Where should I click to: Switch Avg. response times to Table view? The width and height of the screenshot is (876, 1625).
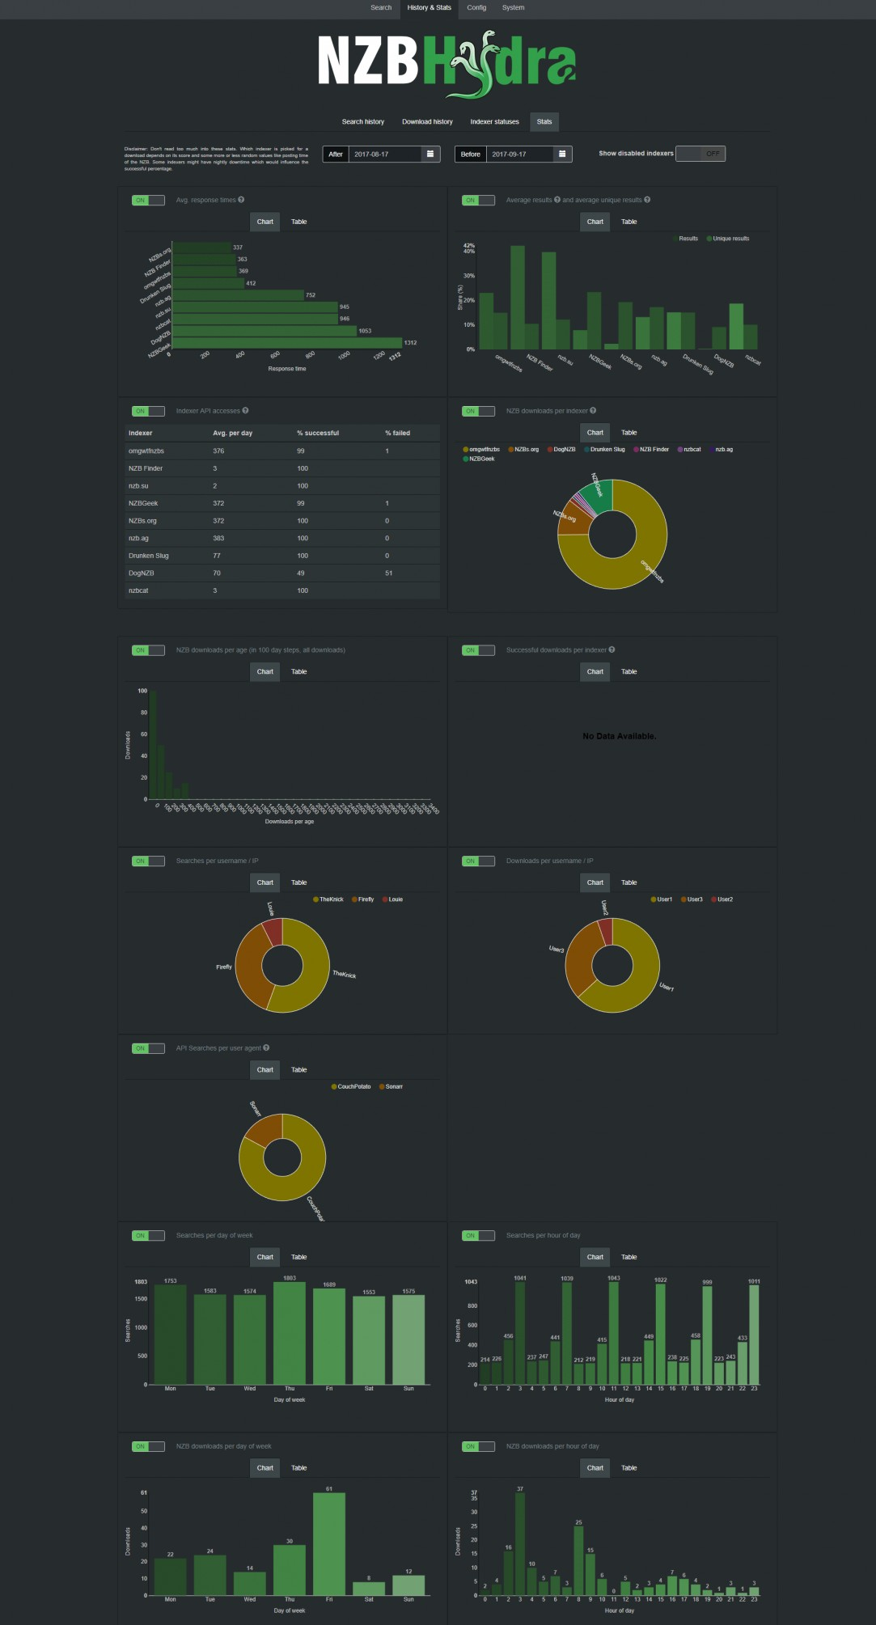point(299,222)
